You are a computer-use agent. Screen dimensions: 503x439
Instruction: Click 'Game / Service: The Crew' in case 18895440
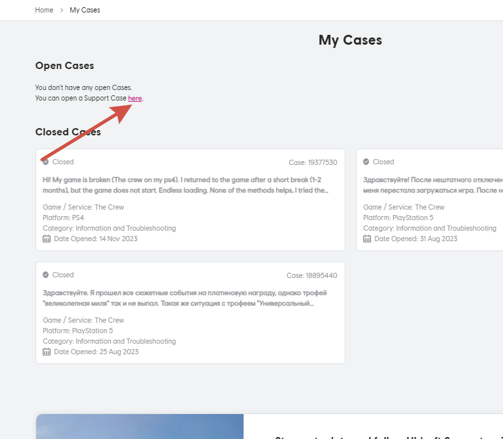pos(83,320)
